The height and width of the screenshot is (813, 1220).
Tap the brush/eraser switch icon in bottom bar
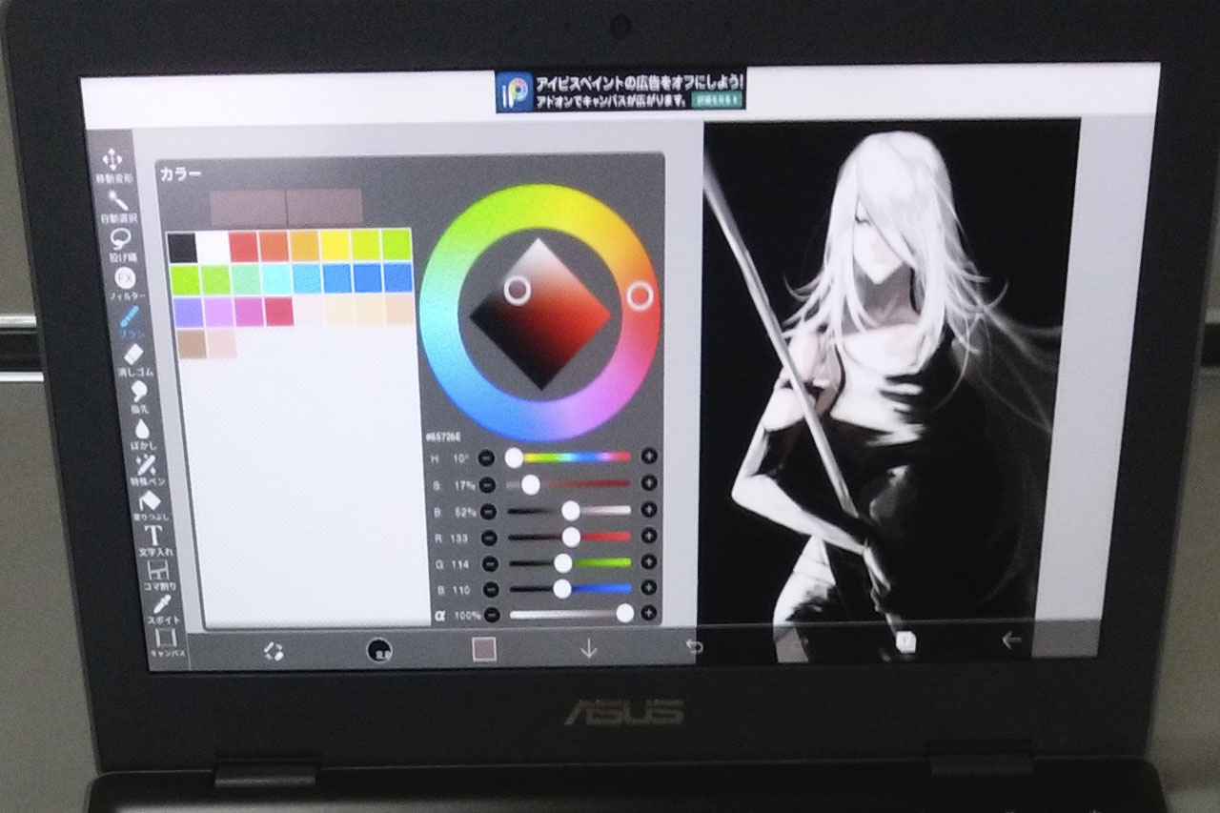point(274,651)
